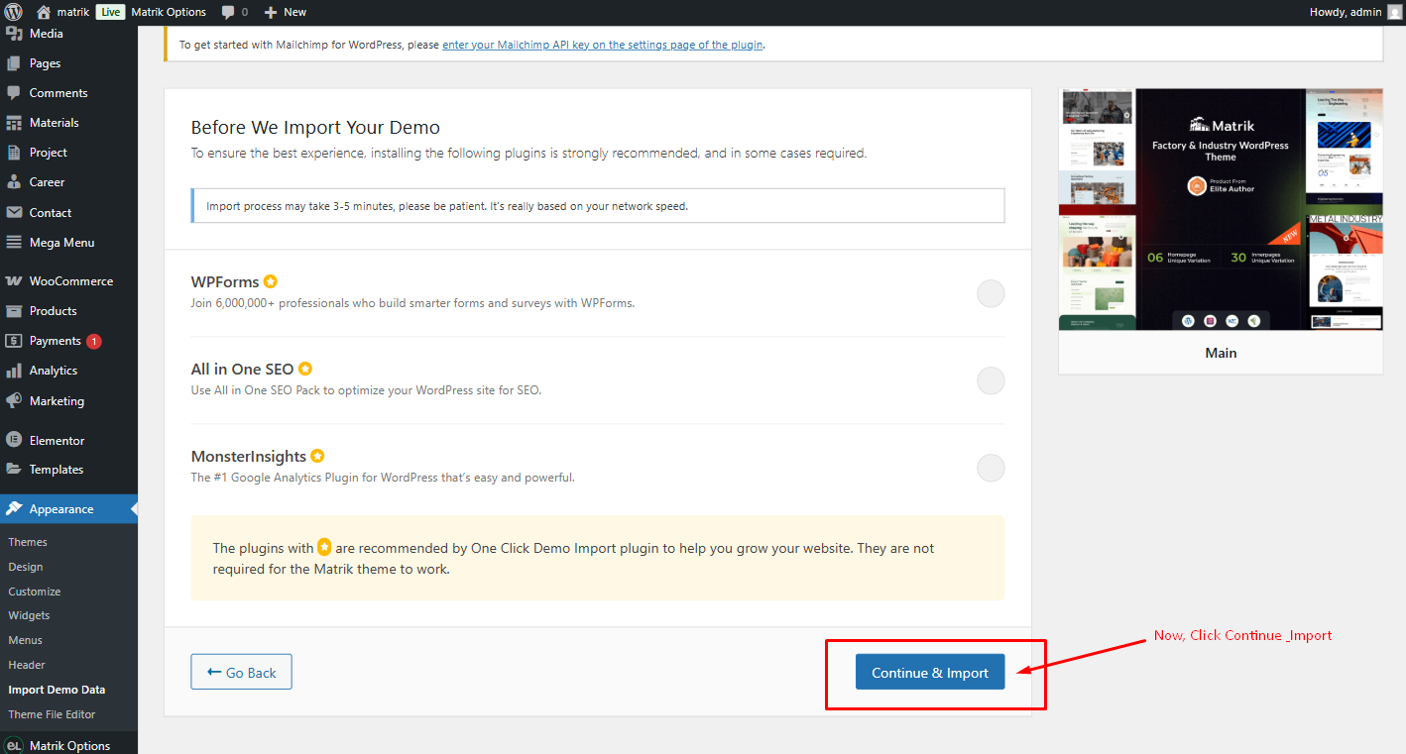
Task: Click the Mega Menu hamburger icon
Action: click(x=14, y=242)
